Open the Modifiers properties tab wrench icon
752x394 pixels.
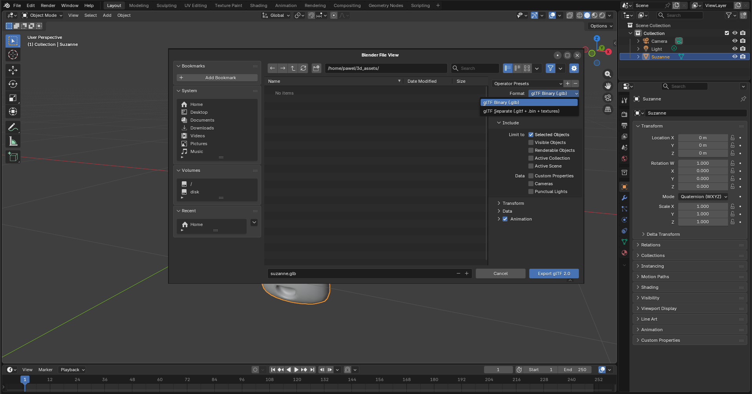point(624,198)
